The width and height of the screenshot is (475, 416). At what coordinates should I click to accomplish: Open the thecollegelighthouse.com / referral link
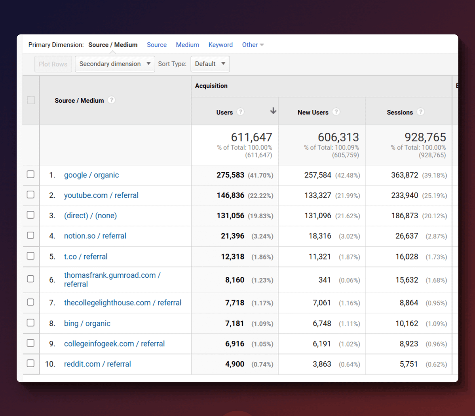[123, 303]
